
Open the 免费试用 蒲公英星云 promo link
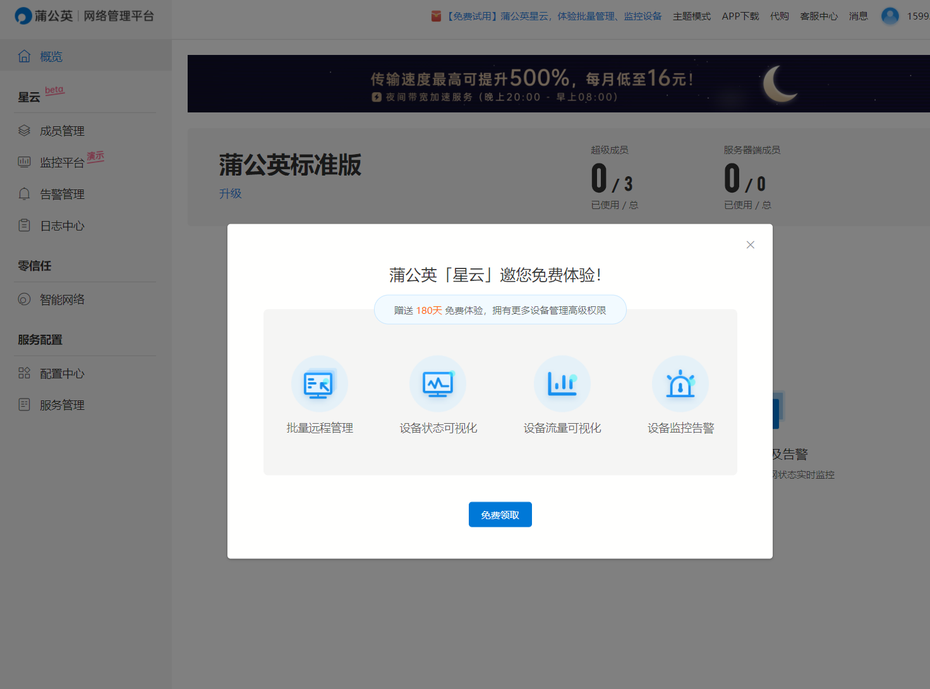coord(554,16)
